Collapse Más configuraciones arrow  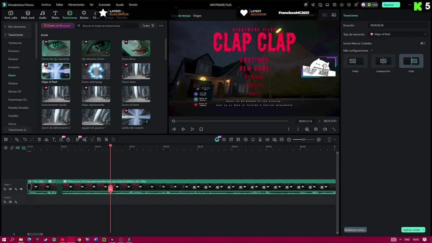(x=372, y=51)
